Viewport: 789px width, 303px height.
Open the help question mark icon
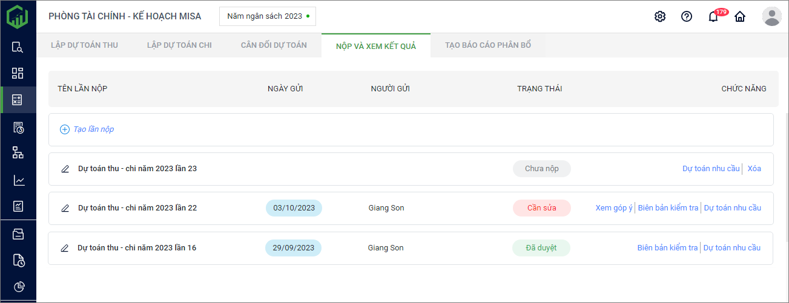[687, 16]
